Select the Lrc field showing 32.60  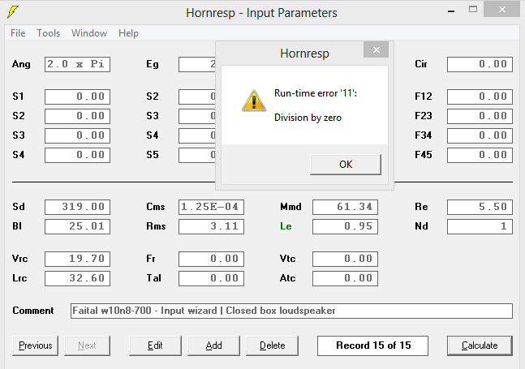click(77, 278)
